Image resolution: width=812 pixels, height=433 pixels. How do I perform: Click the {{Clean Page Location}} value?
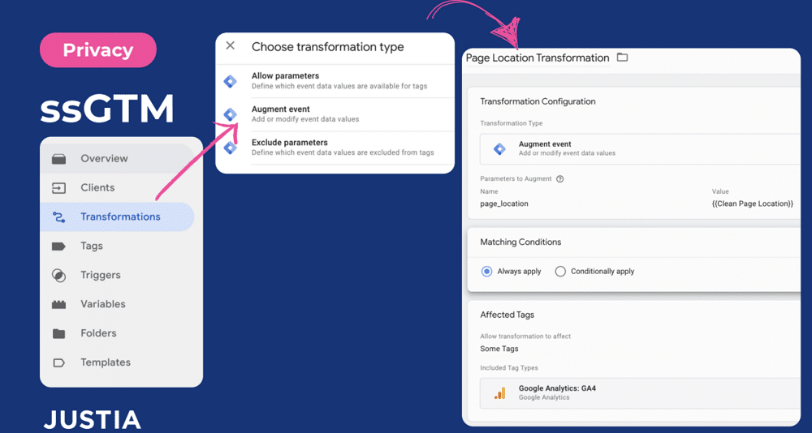tap(753, 204)
